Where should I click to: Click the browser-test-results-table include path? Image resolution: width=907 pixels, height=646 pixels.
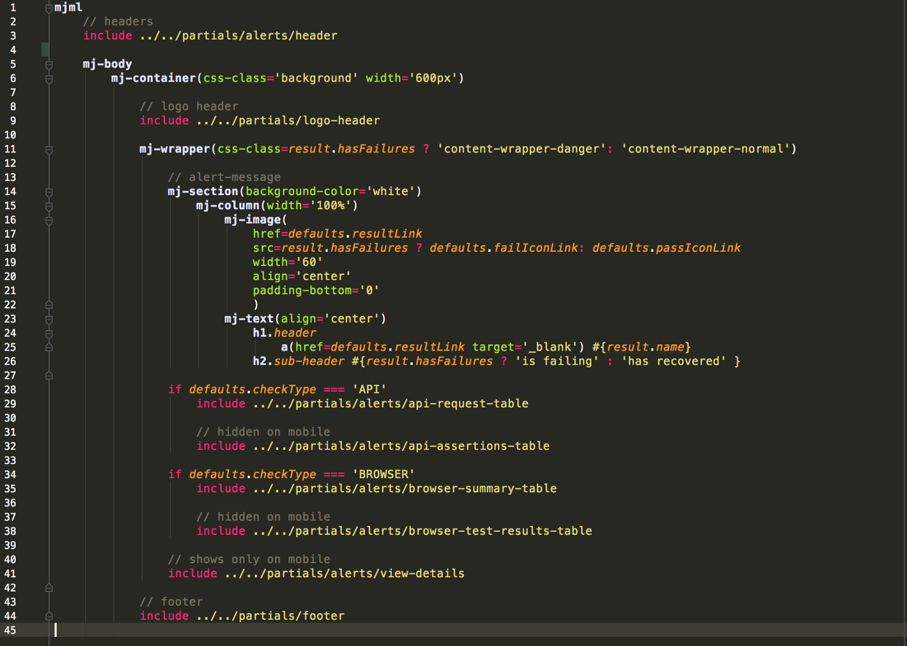click(423, 532)
